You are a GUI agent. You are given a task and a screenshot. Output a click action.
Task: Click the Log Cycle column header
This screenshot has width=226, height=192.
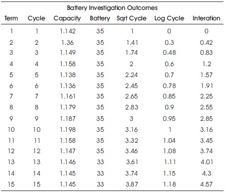(169, 18)
